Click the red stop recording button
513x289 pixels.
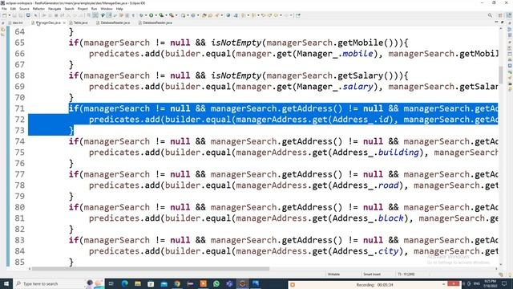[454, 284]
